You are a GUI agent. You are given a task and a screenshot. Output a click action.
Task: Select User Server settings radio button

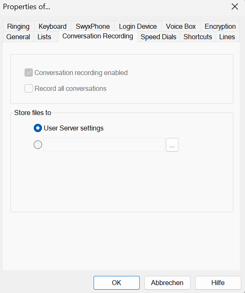[x=38, y=128]
